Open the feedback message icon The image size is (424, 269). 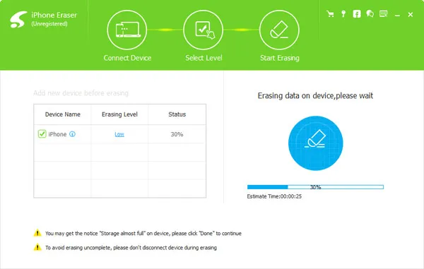point(384,14)
